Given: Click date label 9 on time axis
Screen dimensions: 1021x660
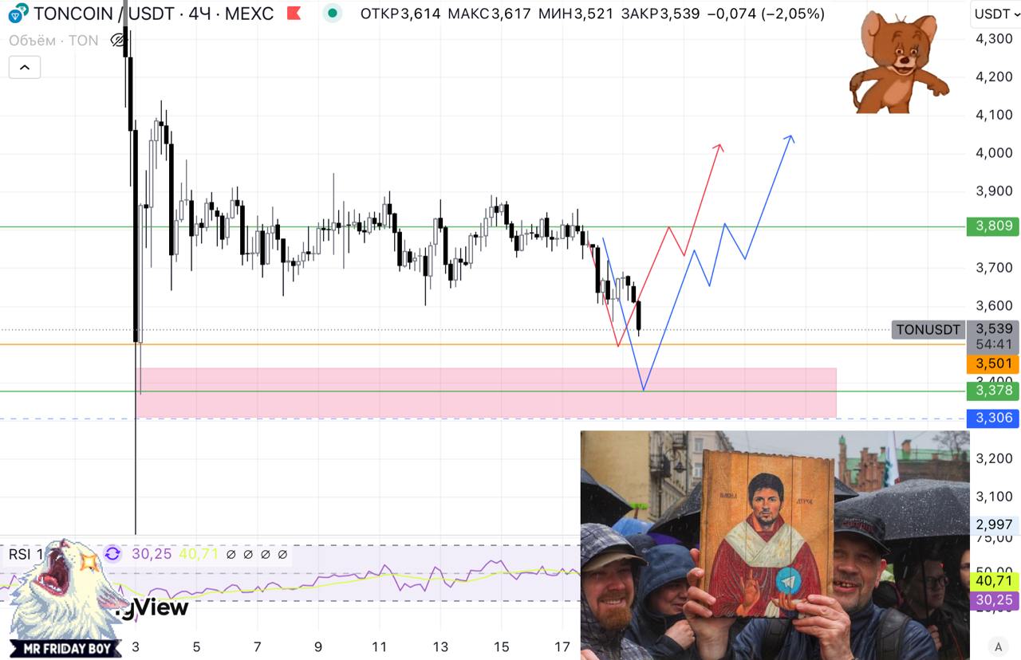Looking at the screenshot, I should 318,646.
